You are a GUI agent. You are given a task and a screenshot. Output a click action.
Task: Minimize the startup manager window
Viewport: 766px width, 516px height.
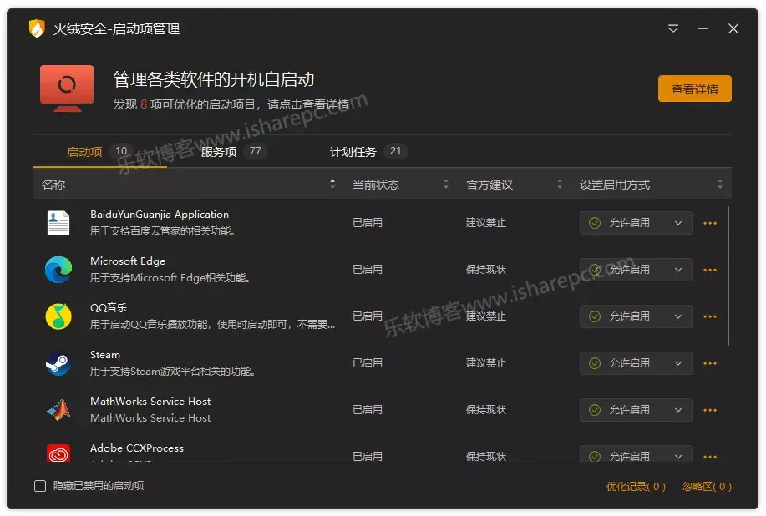[x=703, y=28]
